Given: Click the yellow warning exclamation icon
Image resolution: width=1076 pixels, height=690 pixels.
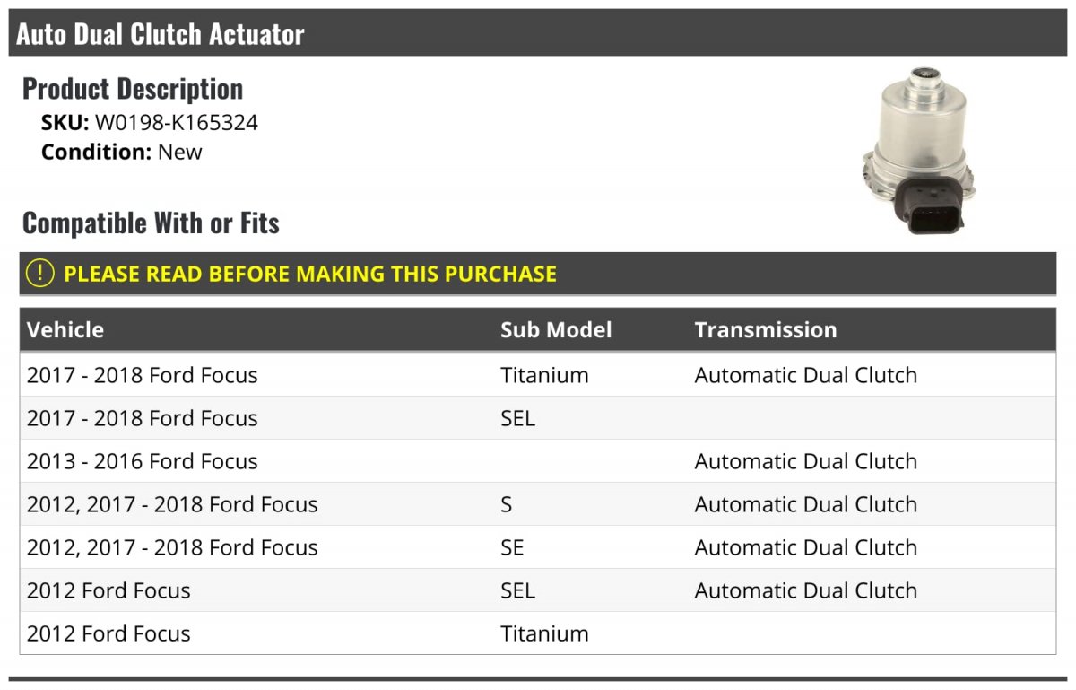Looking at the screenshot, I should [39, 273].
